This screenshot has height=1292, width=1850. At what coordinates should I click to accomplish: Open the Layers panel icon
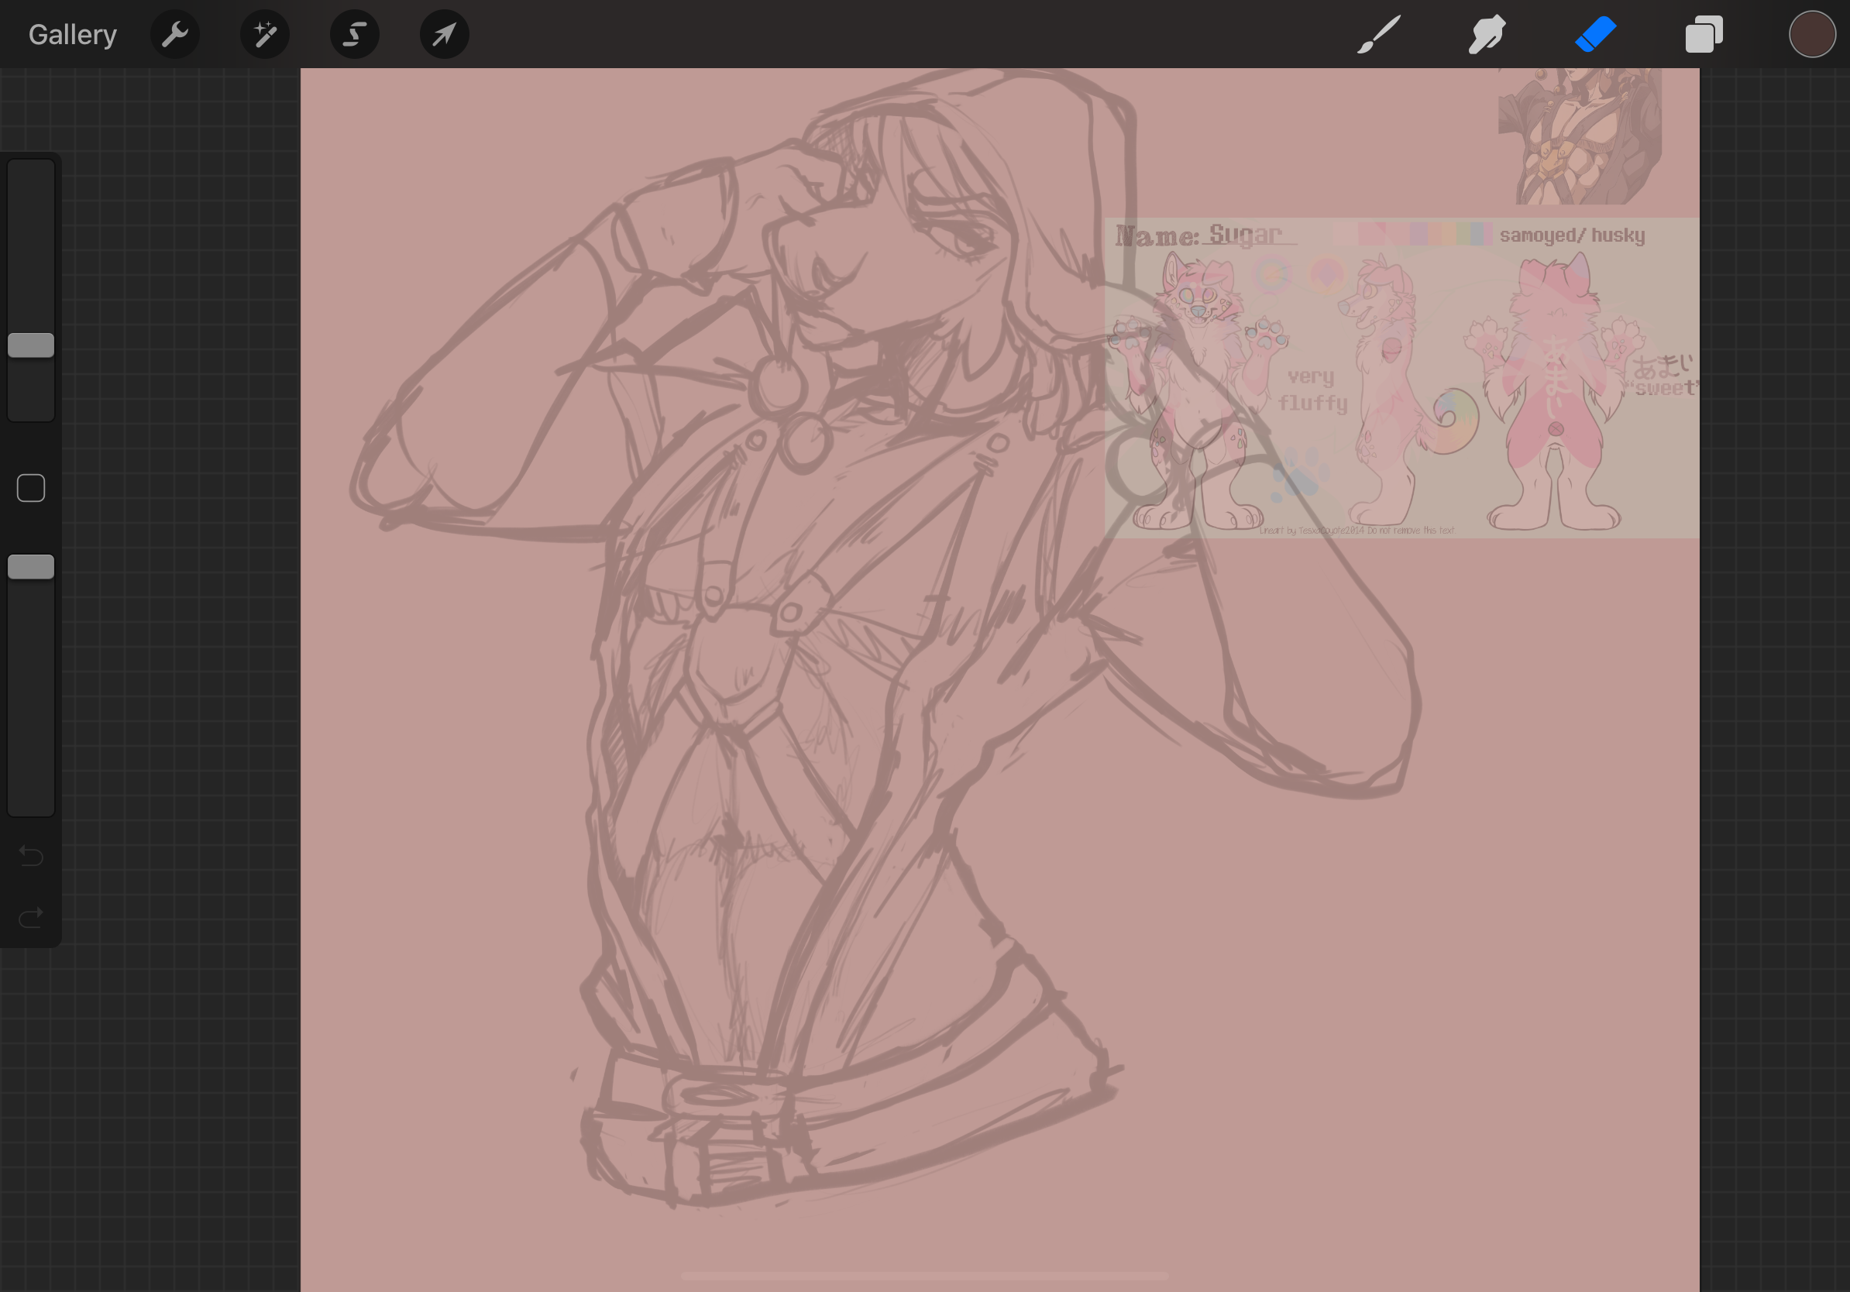coord(1704,35)
